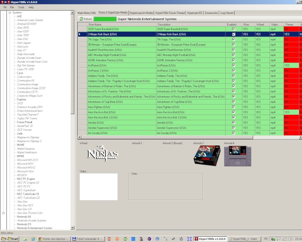The image size is (302, 242).
Task: Collapse the Systems tree node
Action: click(x=10, y=12)
